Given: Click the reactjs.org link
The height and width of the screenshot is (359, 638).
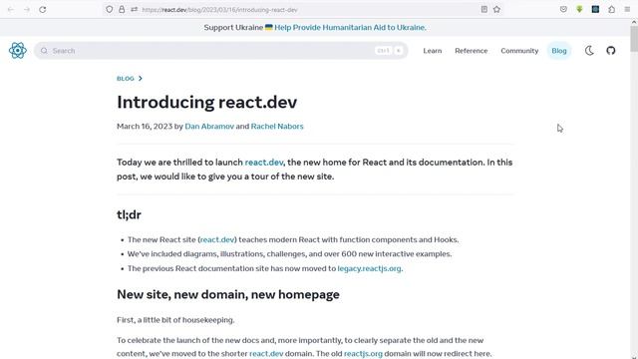Looking at the screenshot, I should (x=363, y=353).
